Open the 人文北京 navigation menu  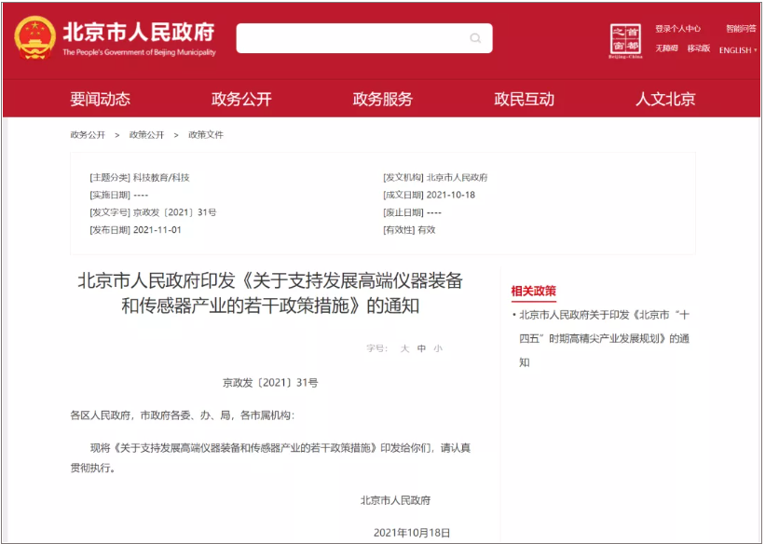tap(667, 100)
